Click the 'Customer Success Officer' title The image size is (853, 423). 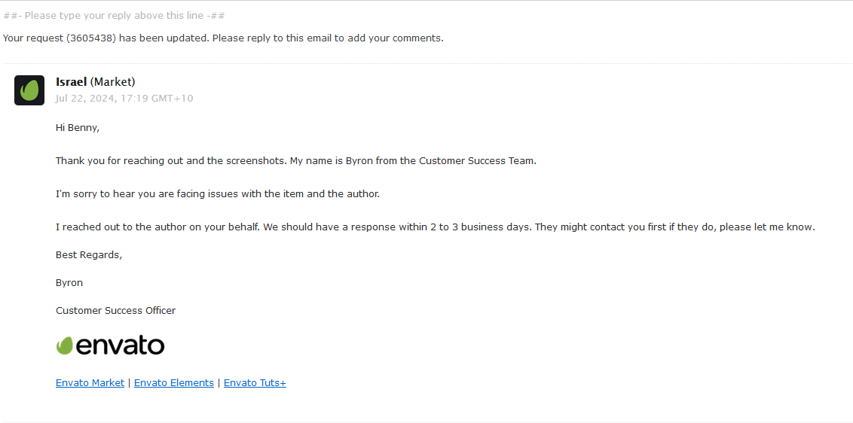(115, 311)
